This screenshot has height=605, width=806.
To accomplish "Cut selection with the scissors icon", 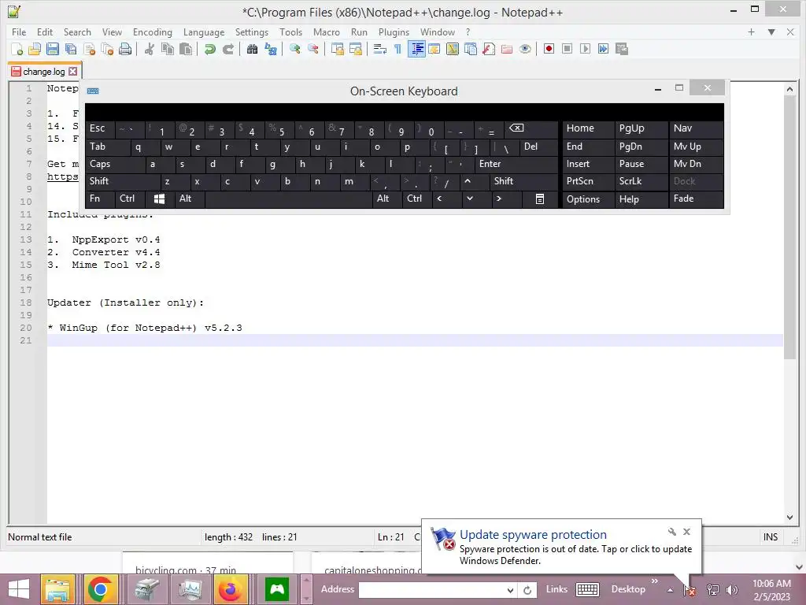I will click(149, 49).
